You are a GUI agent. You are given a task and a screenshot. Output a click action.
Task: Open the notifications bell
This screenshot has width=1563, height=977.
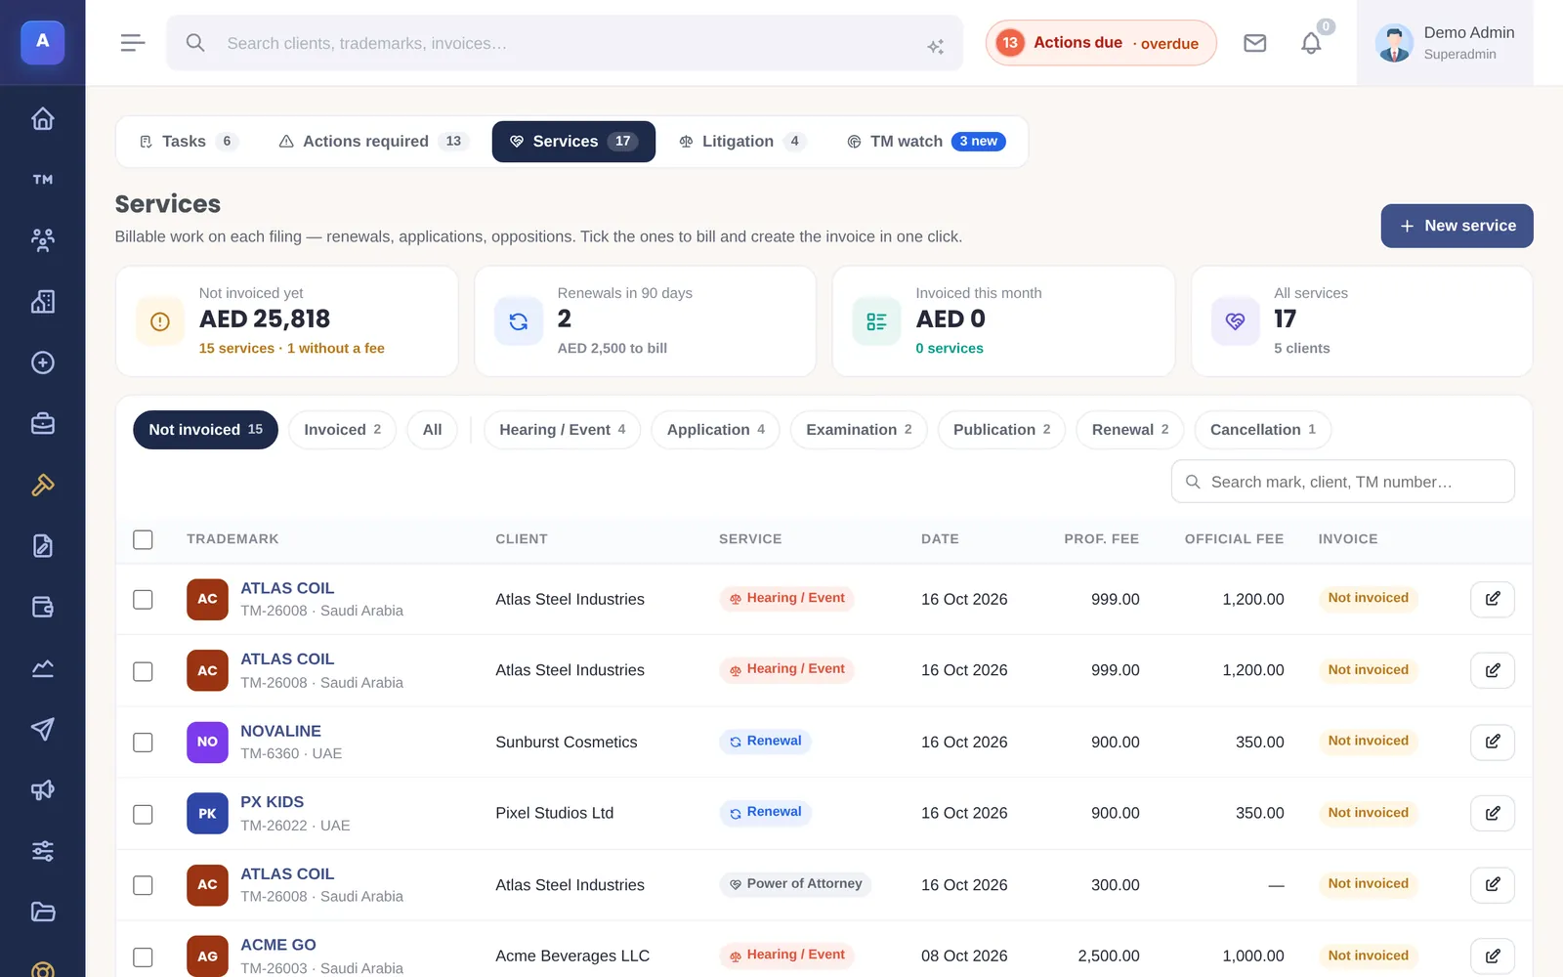tap(1311, 43)
